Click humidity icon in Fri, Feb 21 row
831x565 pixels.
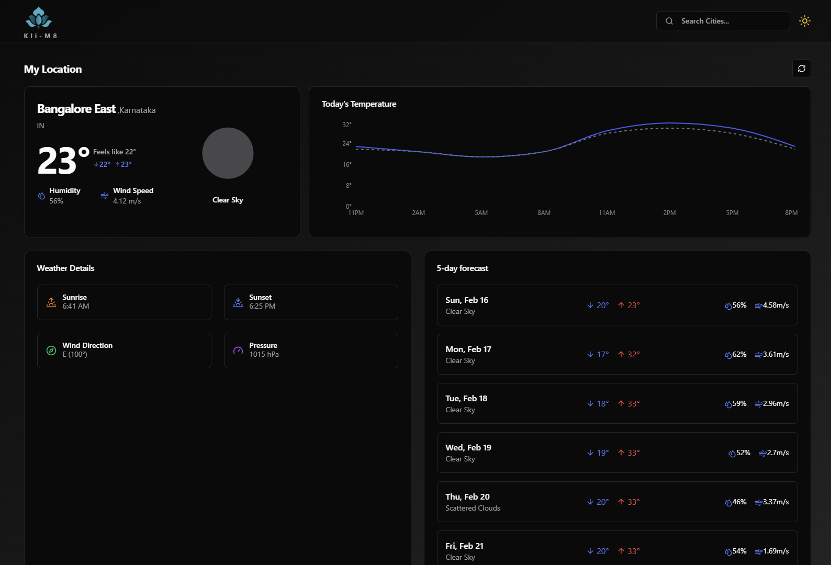[x=728, y=551]
